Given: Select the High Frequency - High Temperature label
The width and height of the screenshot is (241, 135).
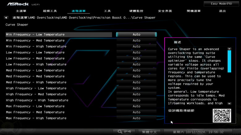Looking at the screenshot, I should (x=37, y=100).
